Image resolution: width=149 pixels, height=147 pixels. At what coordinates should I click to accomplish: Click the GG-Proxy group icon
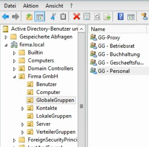(x=93, y=37)
